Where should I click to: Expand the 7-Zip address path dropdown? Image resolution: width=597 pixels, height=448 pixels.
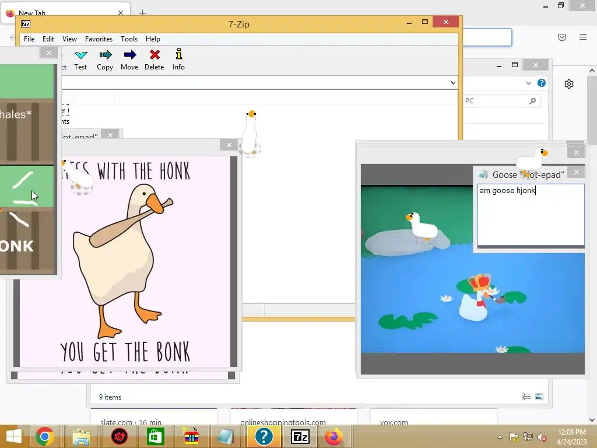click(x=453, y=83)
